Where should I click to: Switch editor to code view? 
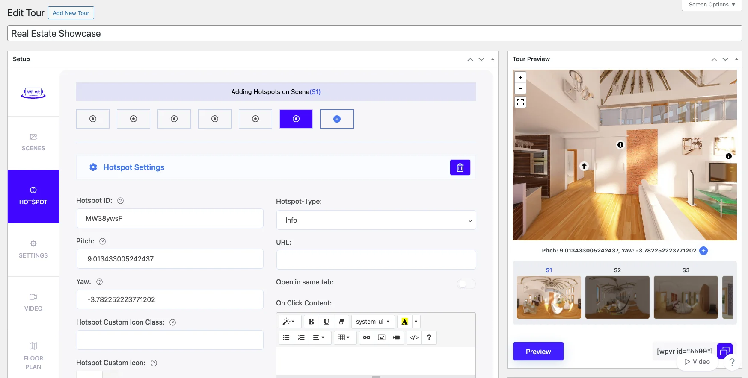[414, 337]
